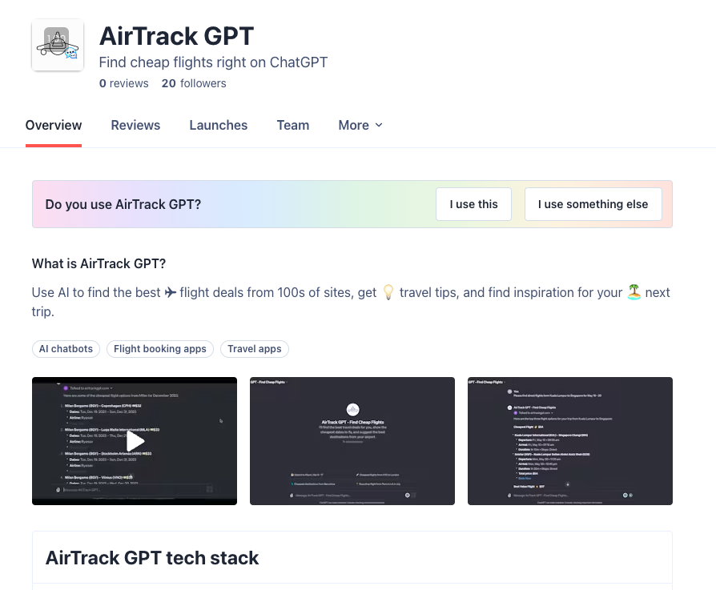Viewport: 716px width, 590px height.
Task: Open the AI chatbots category tag
Action: point(66,349)
